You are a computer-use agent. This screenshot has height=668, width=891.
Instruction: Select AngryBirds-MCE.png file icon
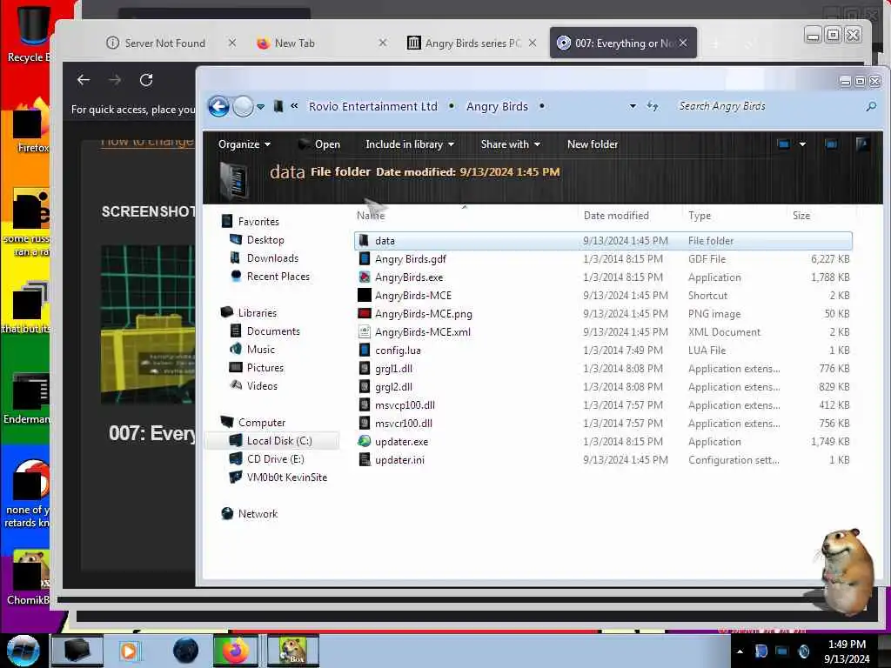(365, 313)
